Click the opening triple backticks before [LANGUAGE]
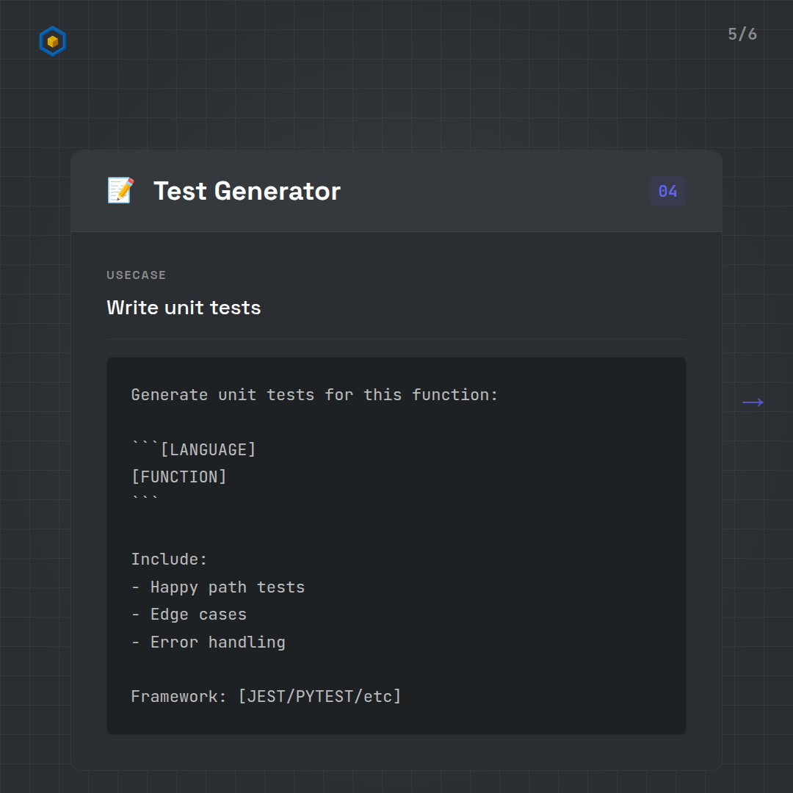The width and height of the screenshot is (793, 793). pos(145,447)
